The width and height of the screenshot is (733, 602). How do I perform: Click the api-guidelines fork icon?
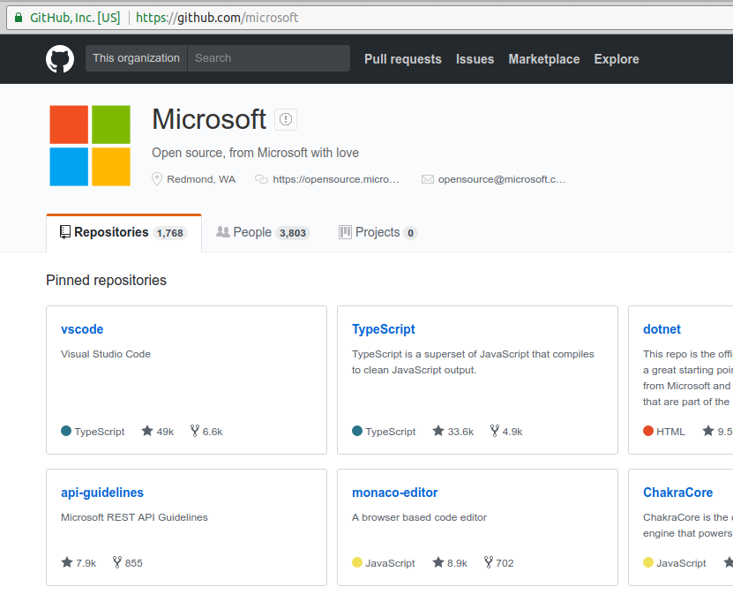[117, 561]
